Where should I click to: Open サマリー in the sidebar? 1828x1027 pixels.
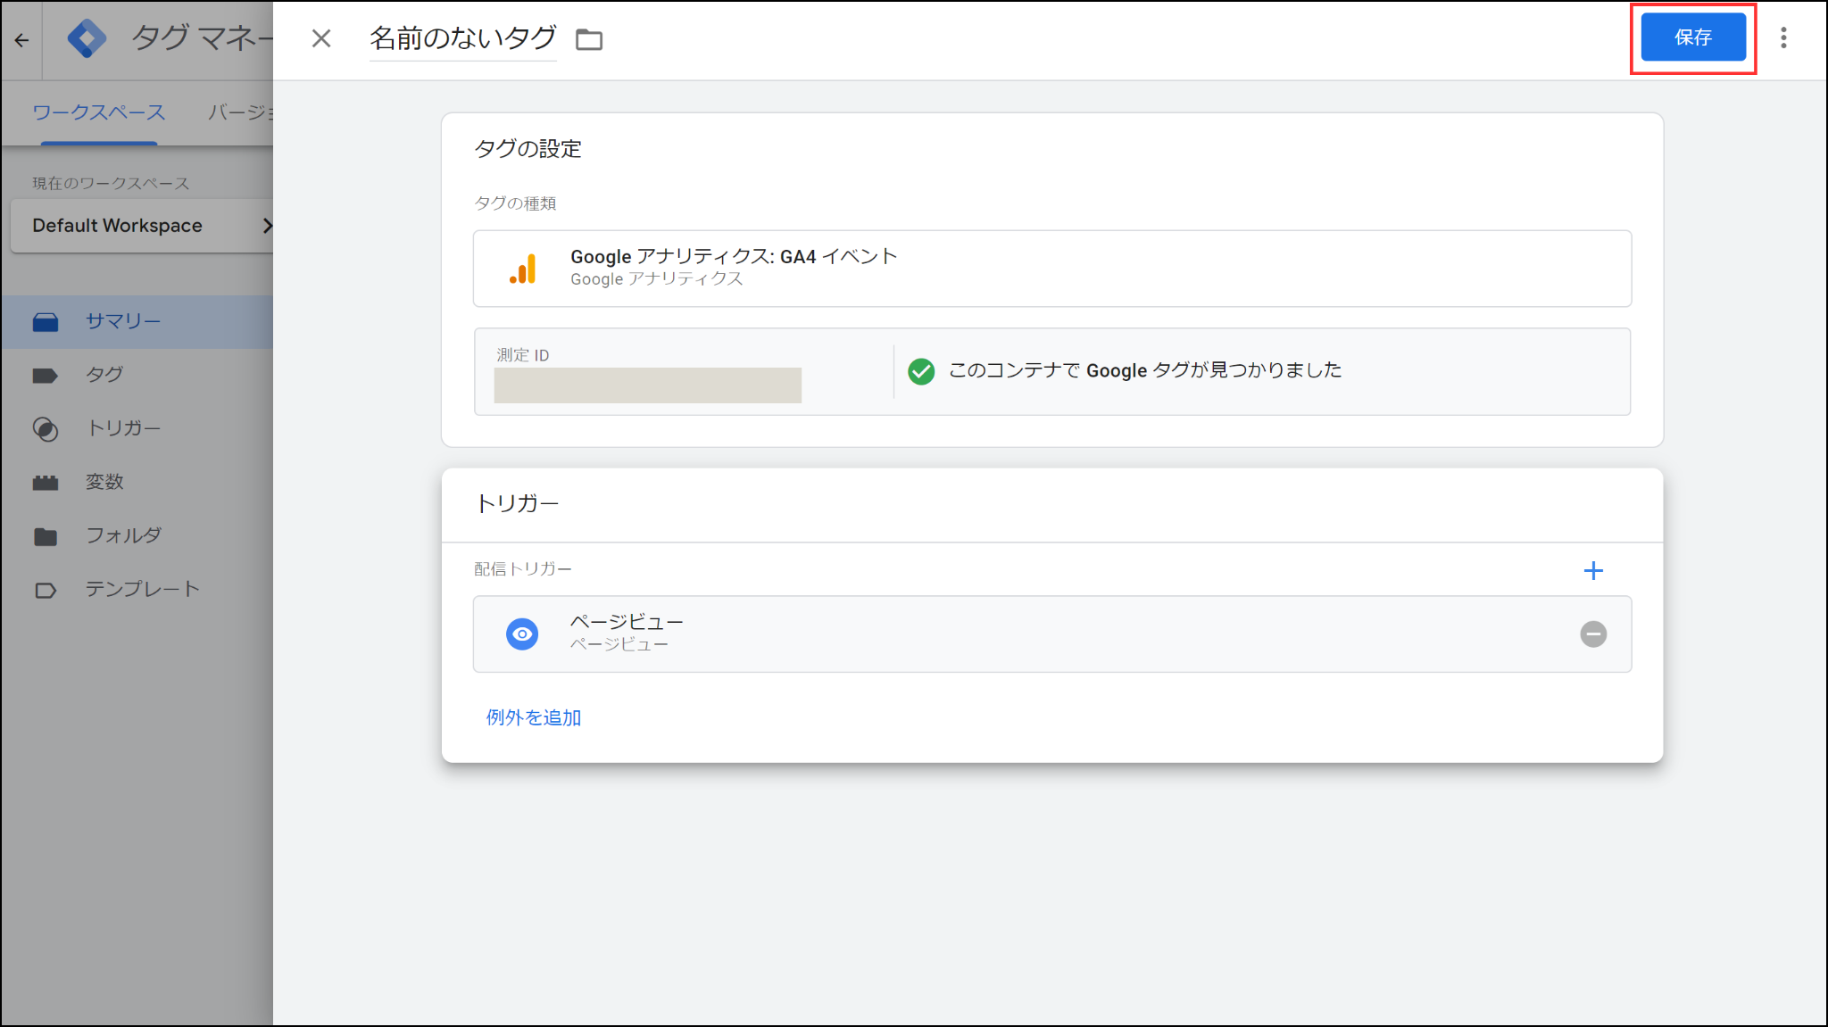[137, 322]
